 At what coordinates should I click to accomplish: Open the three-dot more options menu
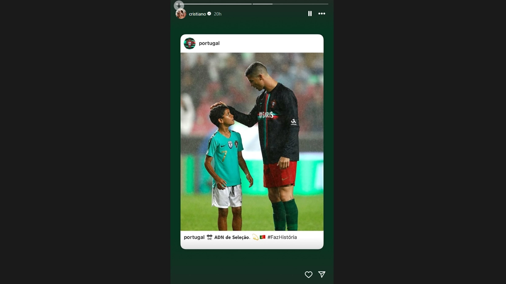point(322,14)
